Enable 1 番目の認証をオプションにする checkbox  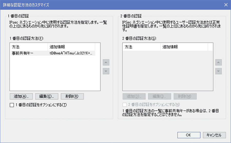12,105
